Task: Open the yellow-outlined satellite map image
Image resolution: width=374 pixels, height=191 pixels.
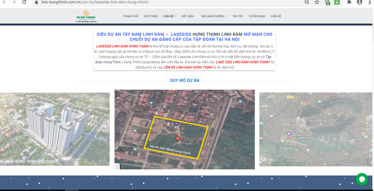Action: pyautogui.click(x=185, y=129)
